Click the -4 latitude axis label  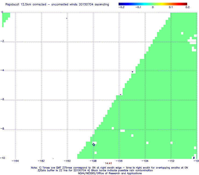(x=2, y=70)
